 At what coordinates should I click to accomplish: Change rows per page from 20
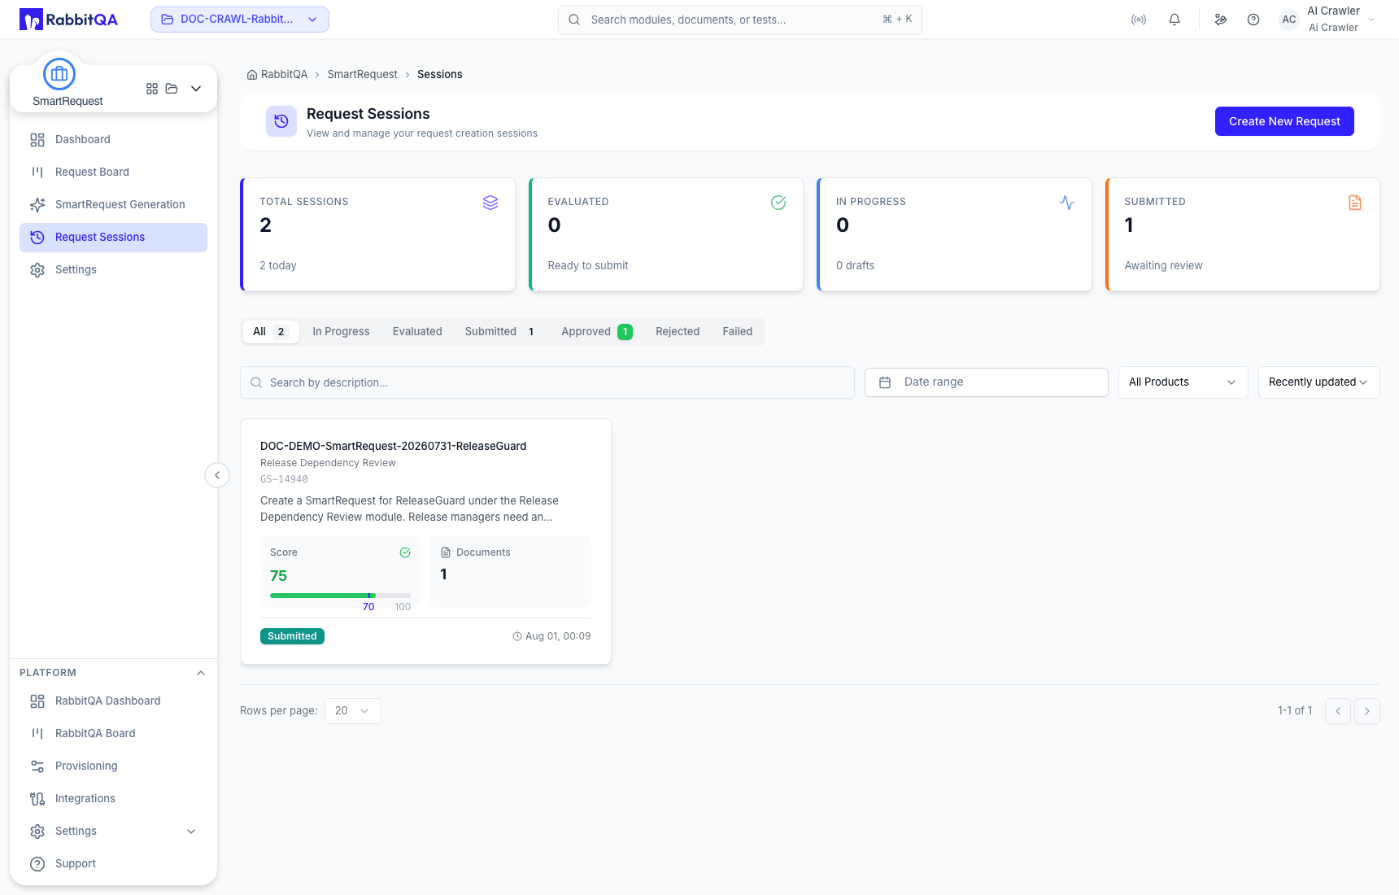[x=353, y=711]
